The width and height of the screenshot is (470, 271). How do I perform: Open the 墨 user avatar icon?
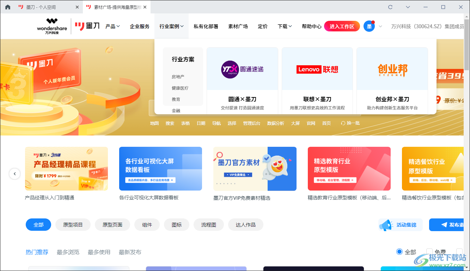[x=369, y=26]
